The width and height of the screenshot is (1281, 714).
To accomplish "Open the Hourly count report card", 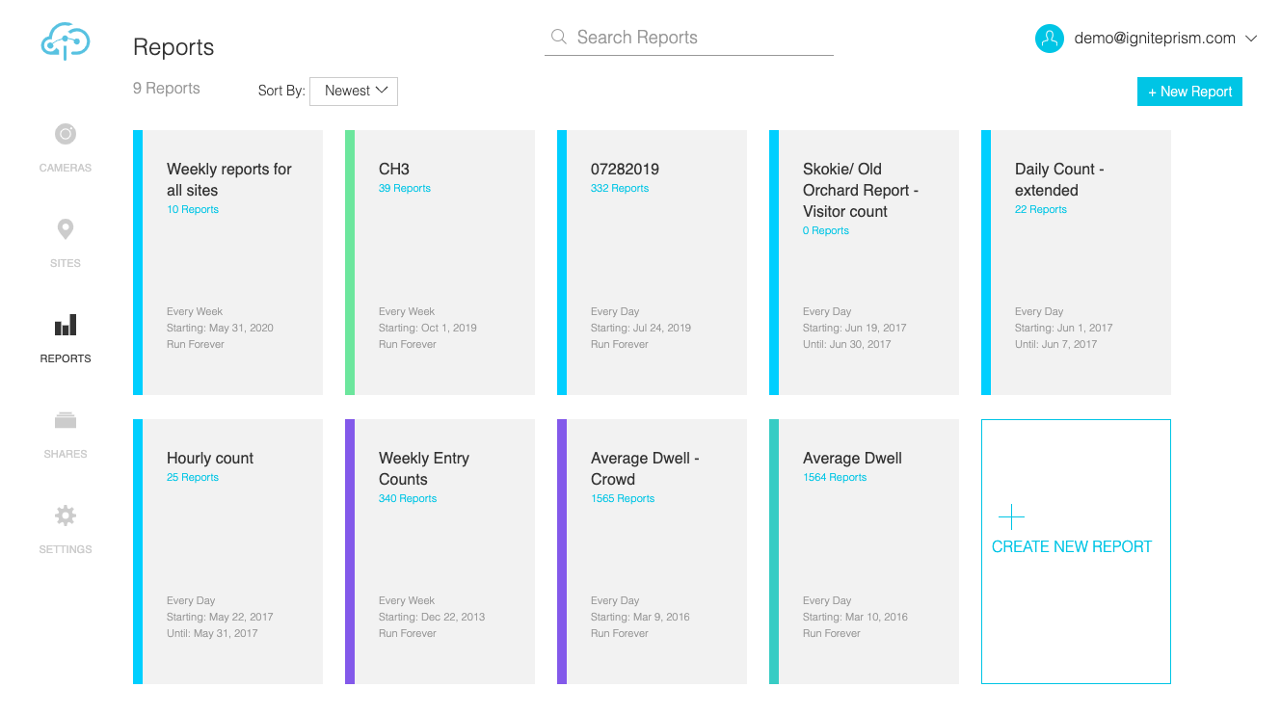I will click(x=227, y=551).
